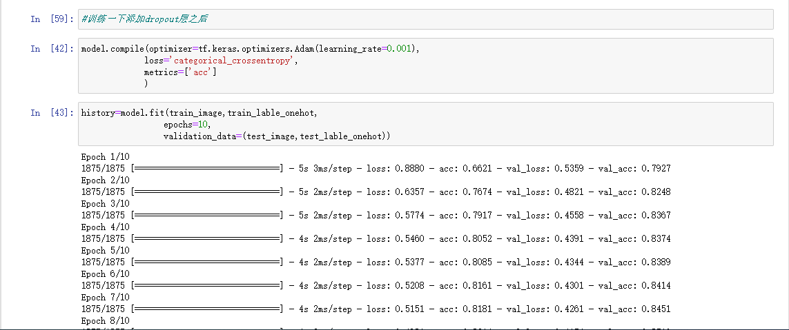Click the epochs=10 argument
The height and width of the screenshot is (330, 789).
point(186,125)
